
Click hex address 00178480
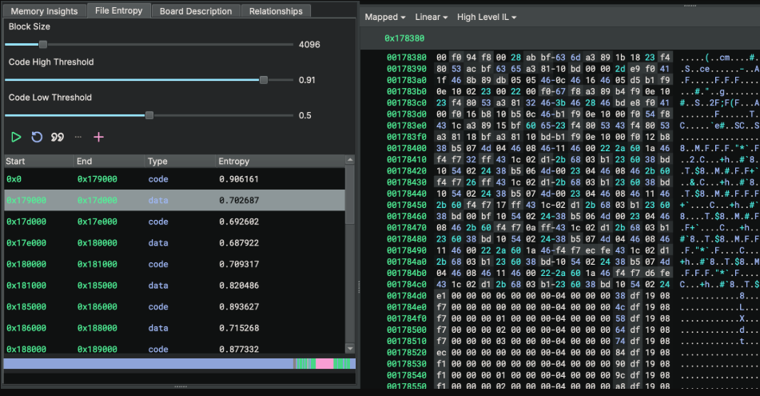[x=407, y=238]
